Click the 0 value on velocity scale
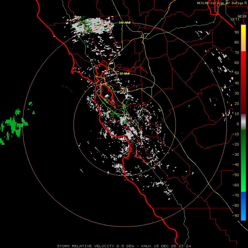 point(238,124)
